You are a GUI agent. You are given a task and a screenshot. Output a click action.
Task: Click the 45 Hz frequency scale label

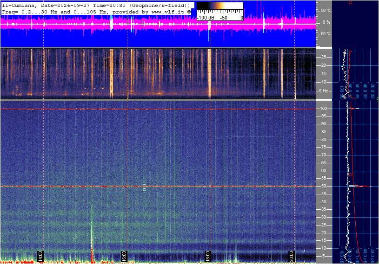[x=323, y=194]
